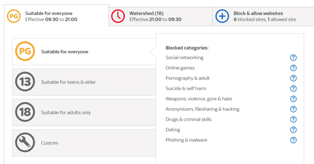314x164 pixels.
Task: Click the Custom wrench icon
Action: pyautogui.click(x=25, y=142)
